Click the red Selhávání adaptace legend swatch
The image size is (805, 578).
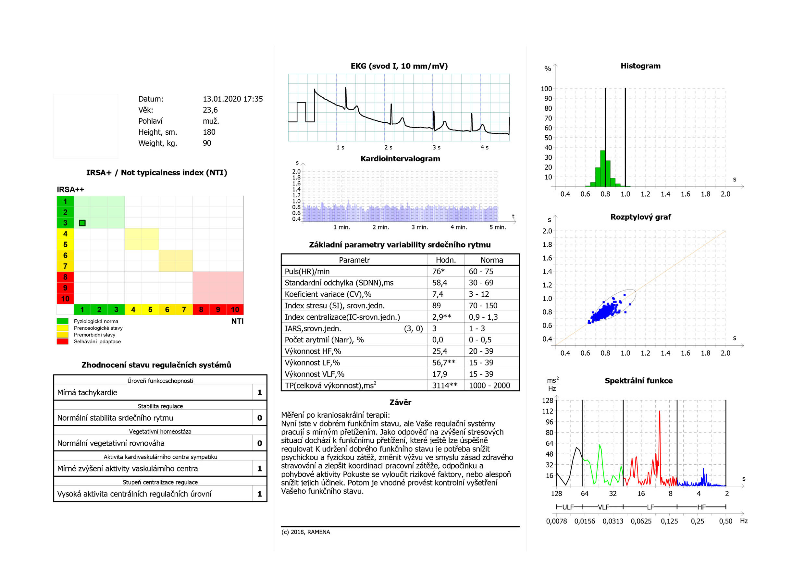tap(62, 341)
